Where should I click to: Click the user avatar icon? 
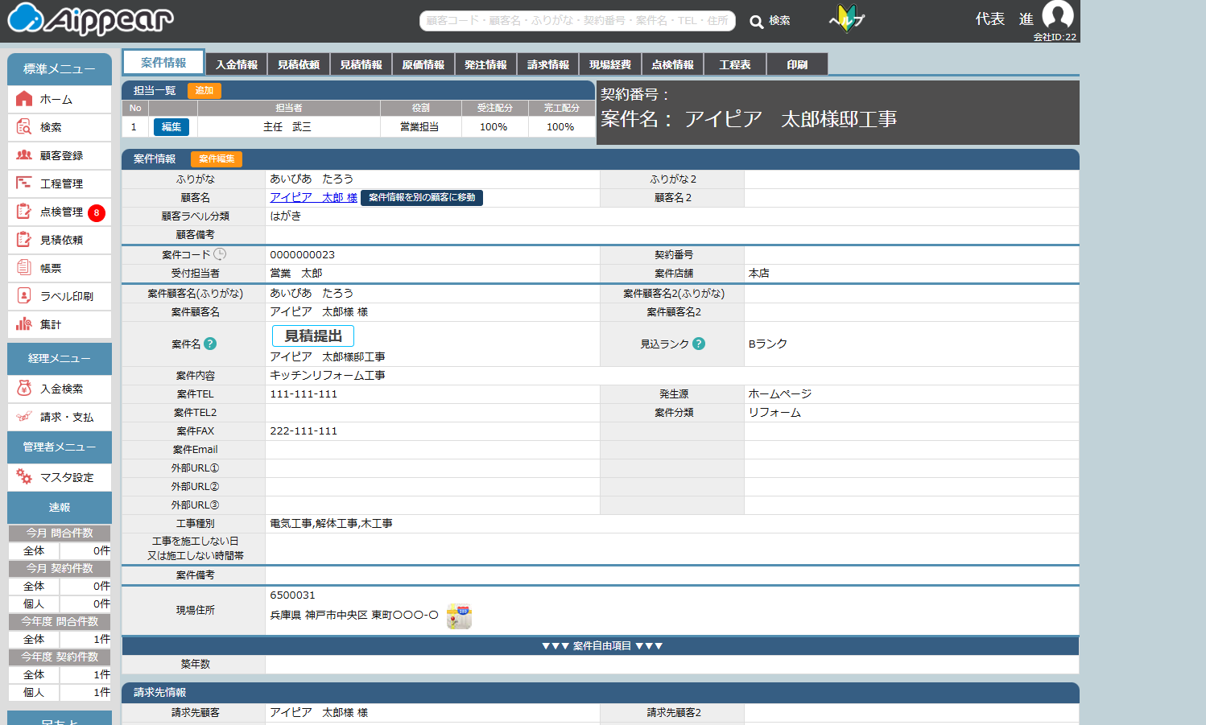[x=1057, y=14]
